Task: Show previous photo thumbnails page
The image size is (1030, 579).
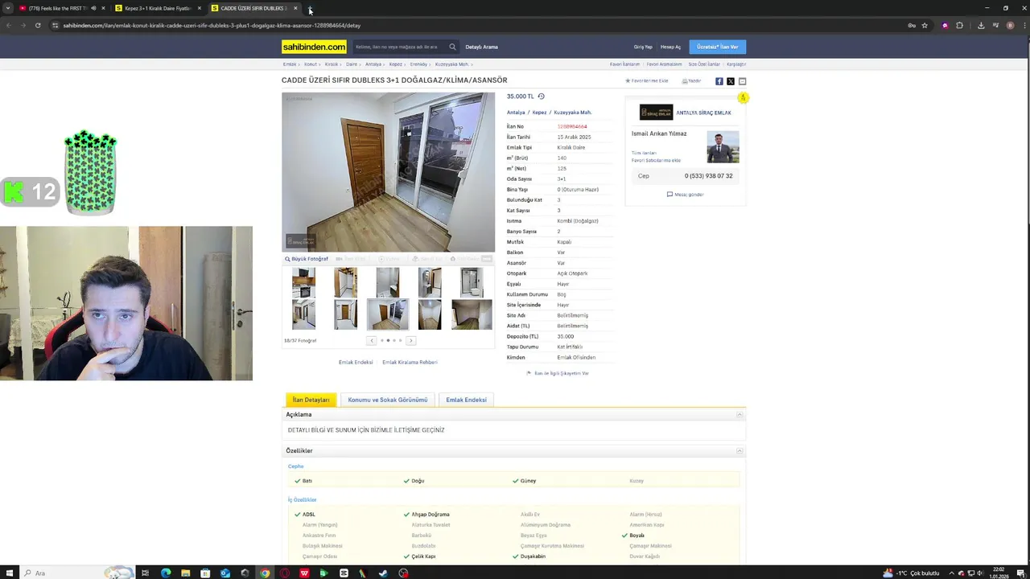Action: (x=372, y=341)
